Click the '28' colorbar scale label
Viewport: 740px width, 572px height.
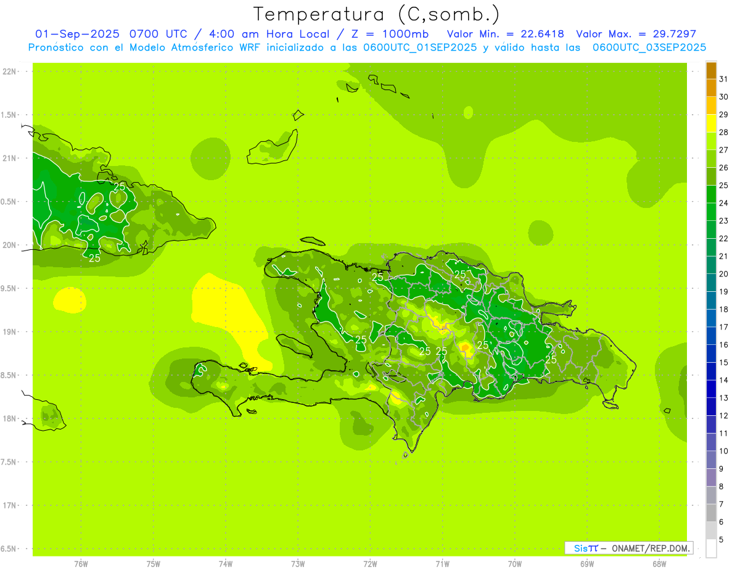(723, 132)
